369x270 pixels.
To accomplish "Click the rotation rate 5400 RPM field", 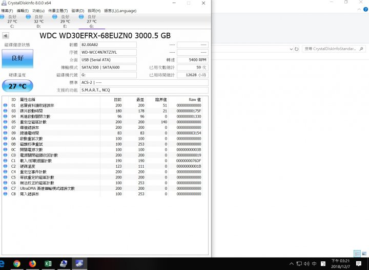I will pos(193,60).
